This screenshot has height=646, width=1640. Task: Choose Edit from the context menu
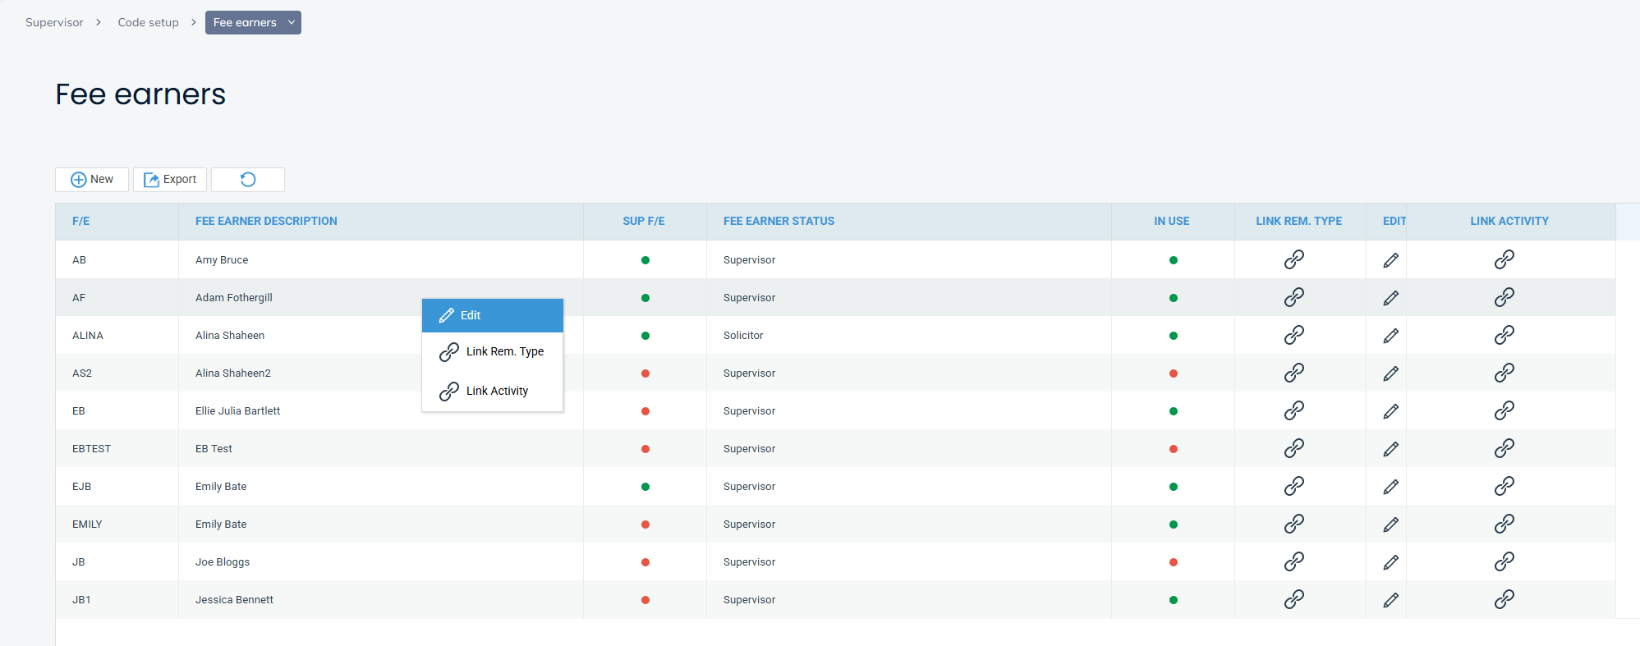[x=492, y=315]
